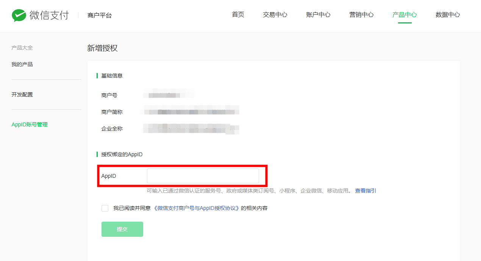Go to 我的产品 in sidebar
This screenshot has height=261, width=481.
[22, 64]
